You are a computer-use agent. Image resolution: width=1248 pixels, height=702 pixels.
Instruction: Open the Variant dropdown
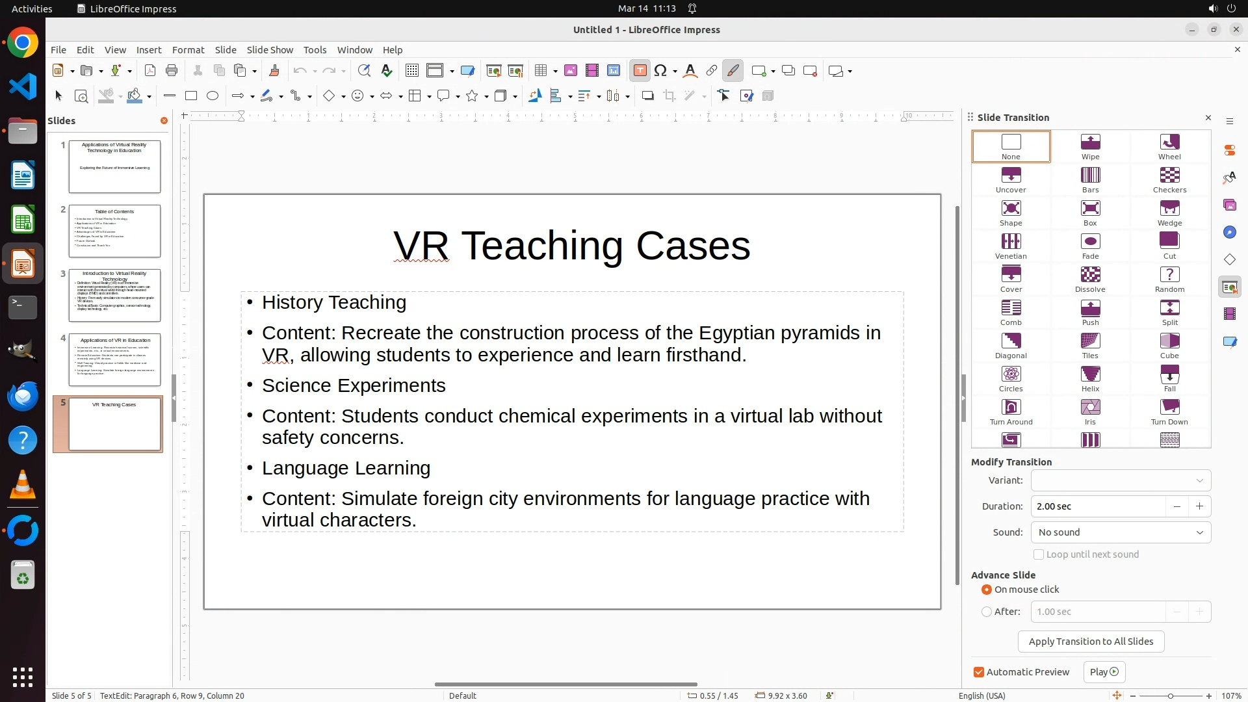point(1121,480)
